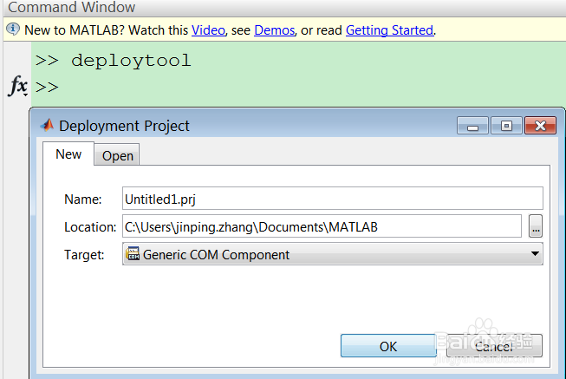Maximize the Deployment Project dialog
This screenshot has height=379, width=566.
click(x=506, y=126)
